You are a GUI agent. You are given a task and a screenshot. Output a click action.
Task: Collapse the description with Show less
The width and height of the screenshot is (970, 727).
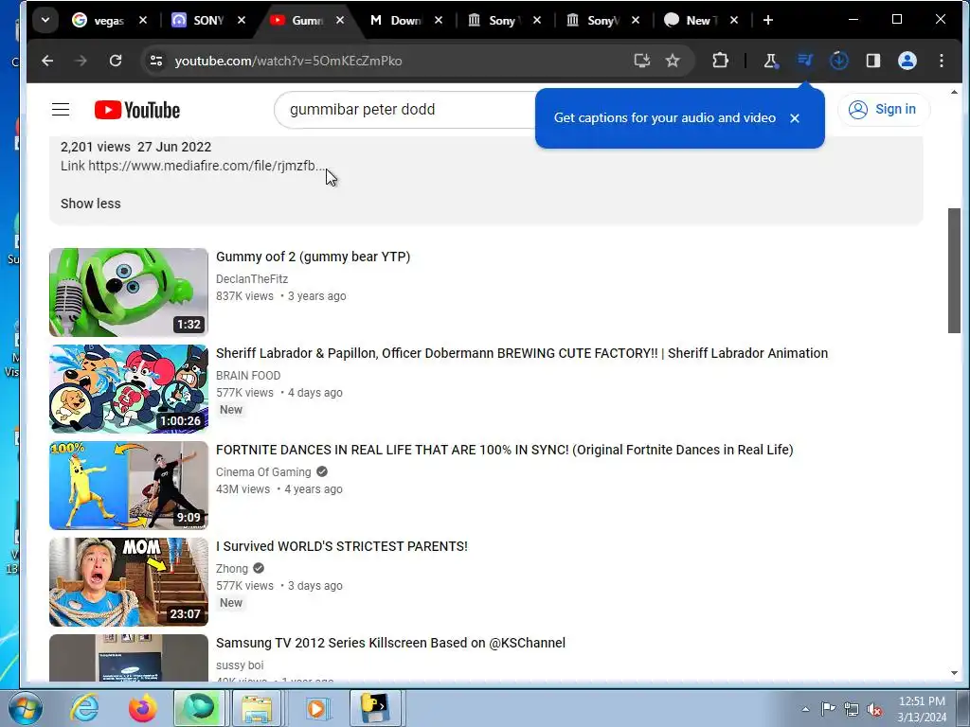90,204
